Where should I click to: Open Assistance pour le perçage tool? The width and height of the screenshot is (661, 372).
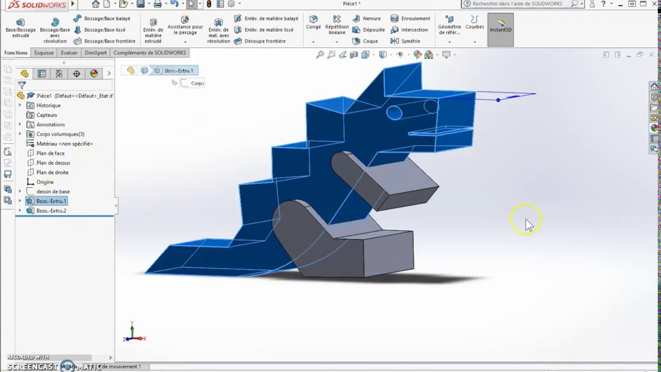(x=185, y=26)
